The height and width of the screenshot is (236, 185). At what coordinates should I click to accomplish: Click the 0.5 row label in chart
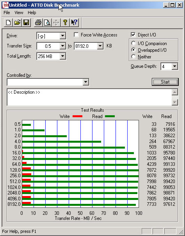pyautogui.click(x=18, y=124)
